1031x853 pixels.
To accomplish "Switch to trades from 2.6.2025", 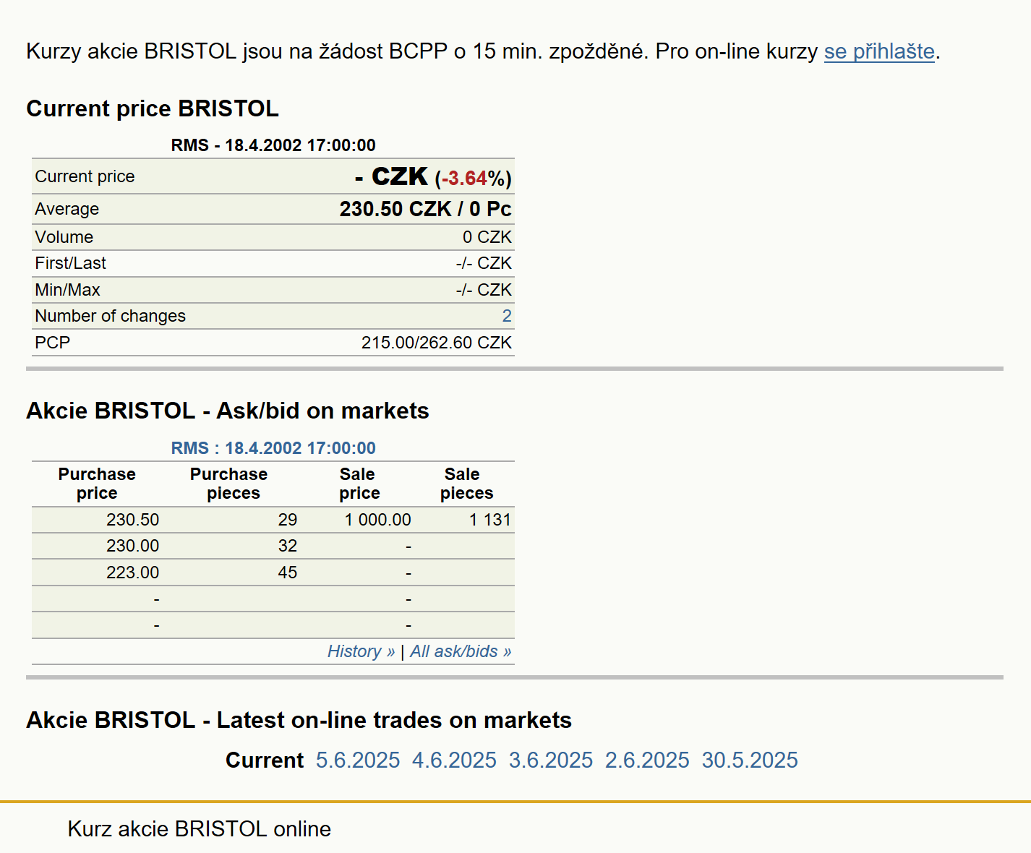I will (x=647, y=760).
